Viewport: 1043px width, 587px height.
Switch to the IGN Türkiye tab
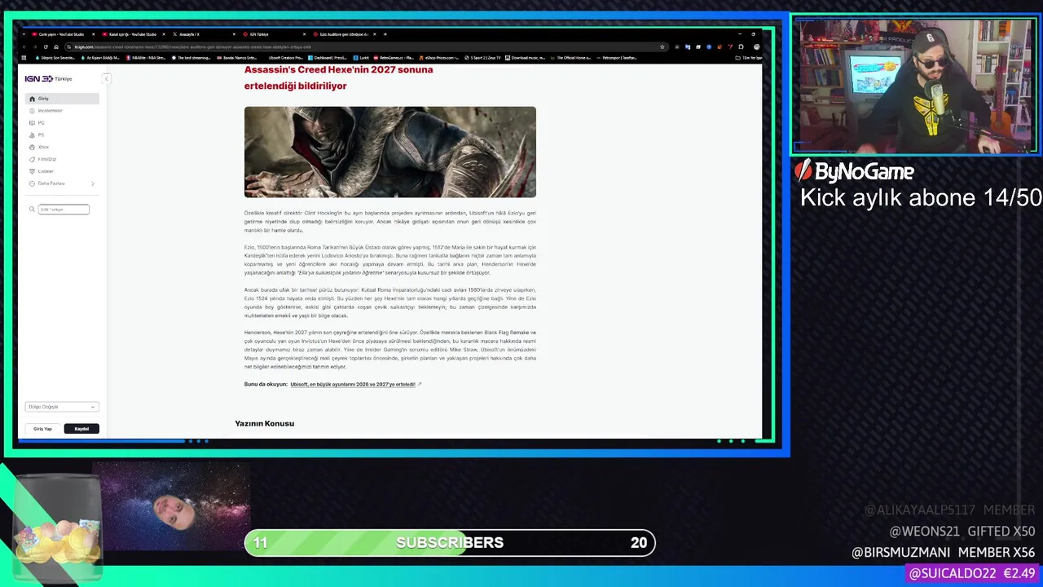point(275,34)
